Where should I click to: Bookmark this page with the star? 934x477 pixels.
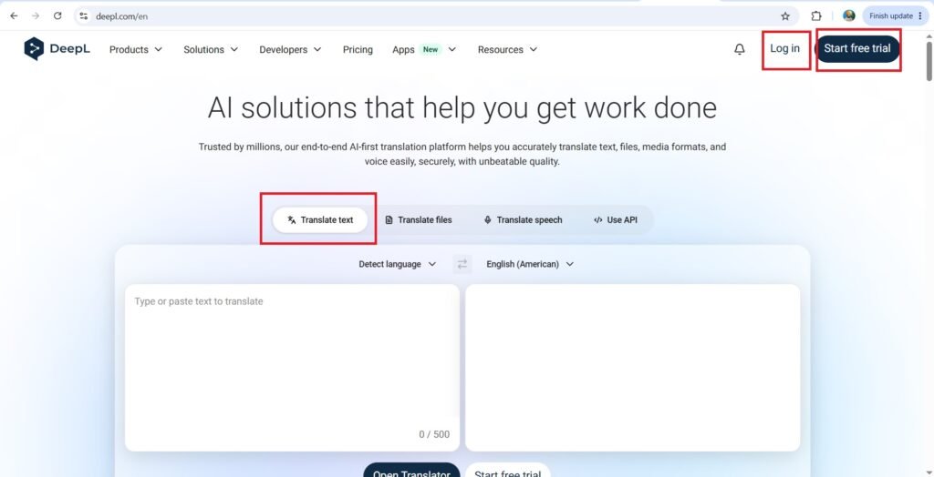(785, 16)
